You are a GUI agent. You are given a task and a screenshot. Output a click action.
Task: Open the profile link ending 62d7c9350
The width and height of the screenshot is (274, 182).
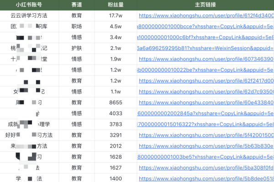[x=206, y=91]
